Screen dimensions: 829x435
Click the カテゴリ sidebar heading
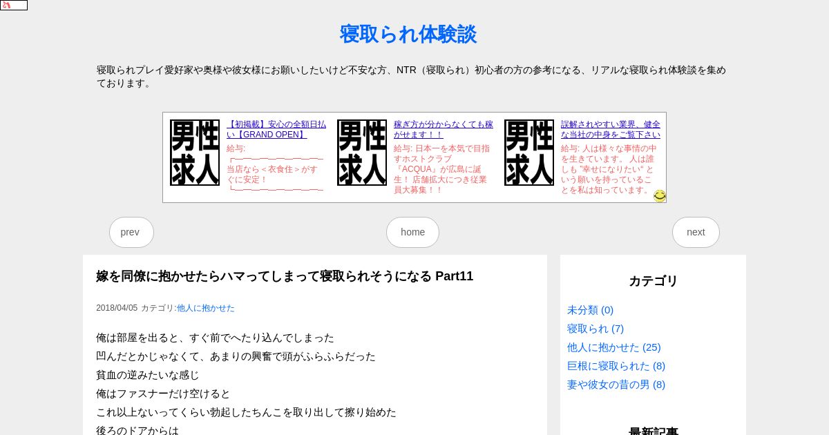(x=654, y=281)
